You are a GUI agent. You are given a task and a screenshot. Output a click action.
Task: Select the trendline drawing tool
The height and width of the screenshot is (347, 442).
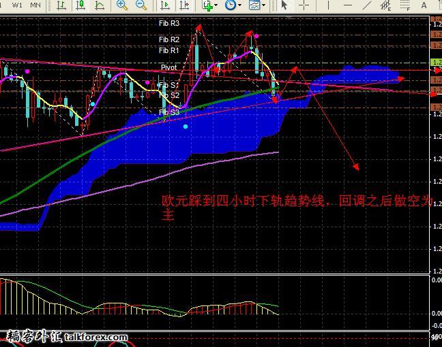tap(366, 5)
